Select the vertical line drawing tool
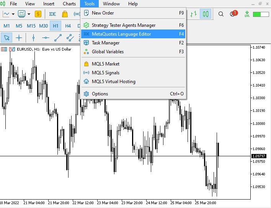Image resolution: width=271 pixels, height=208 pixels. 33,38
